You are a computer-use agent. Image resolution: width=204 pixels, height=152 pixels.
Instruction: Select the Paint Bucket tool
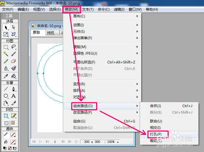point(13,76)
